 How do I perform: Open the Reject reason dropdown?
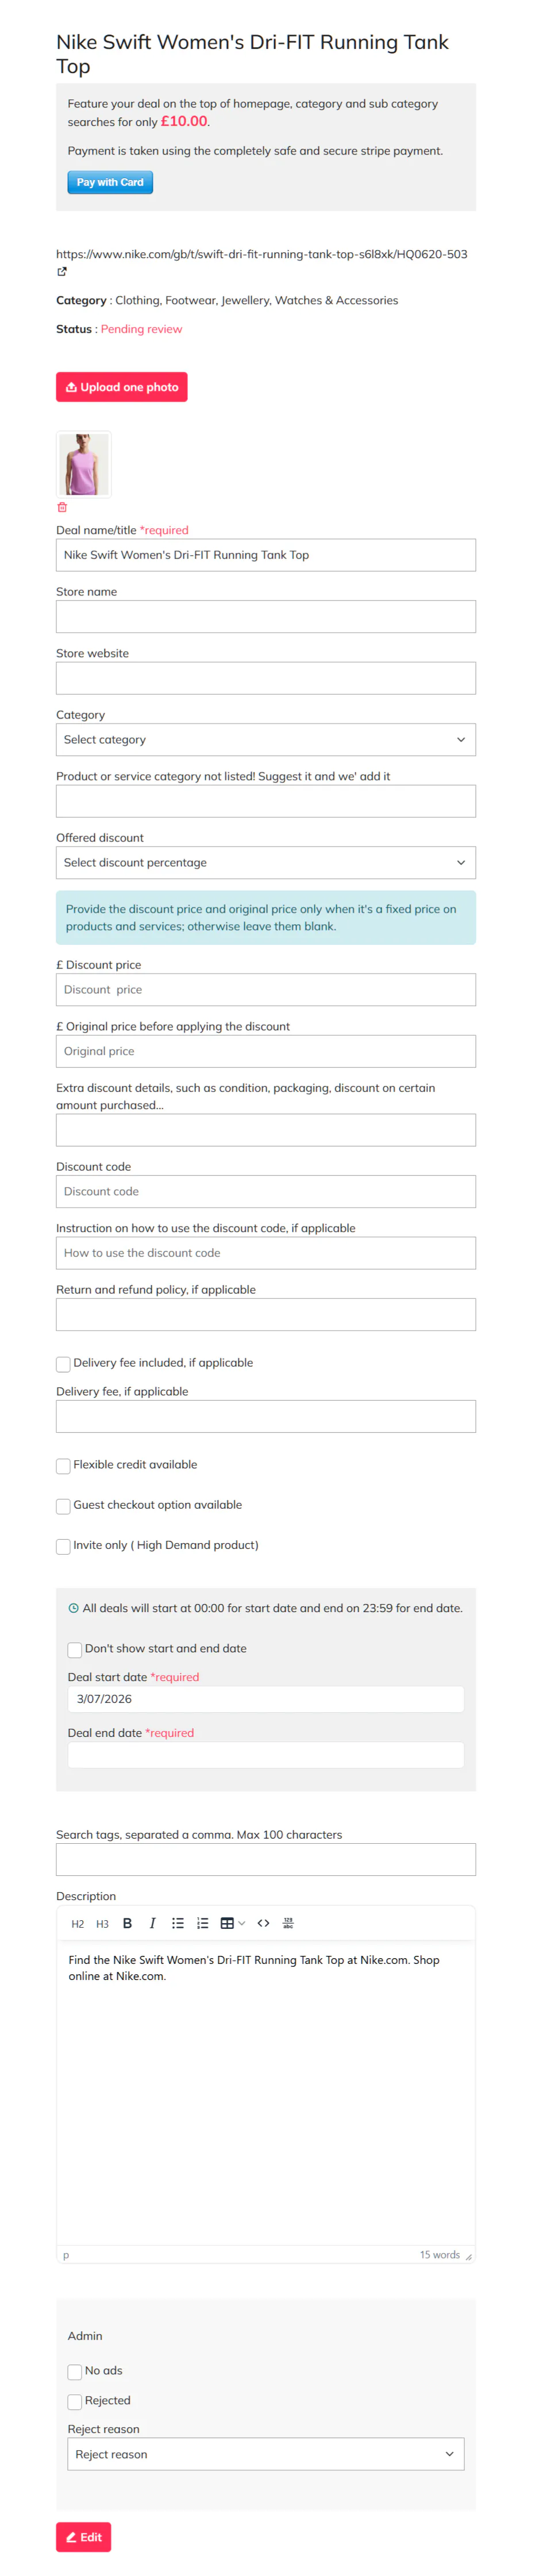point(266,2454)
